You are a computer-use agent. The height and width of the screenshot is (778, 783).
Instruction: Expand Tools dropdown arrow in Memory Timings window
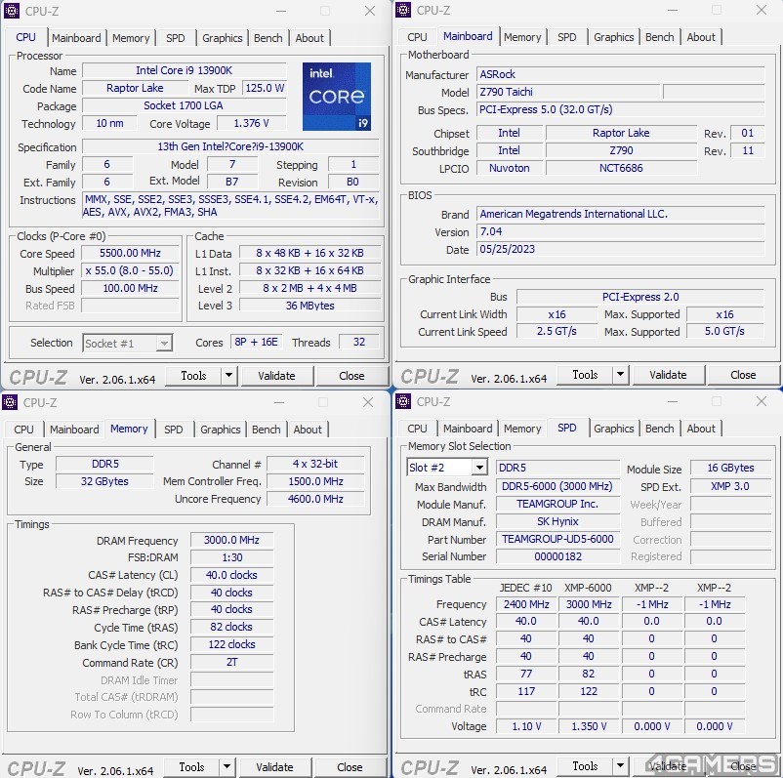(x=227, y=767)
